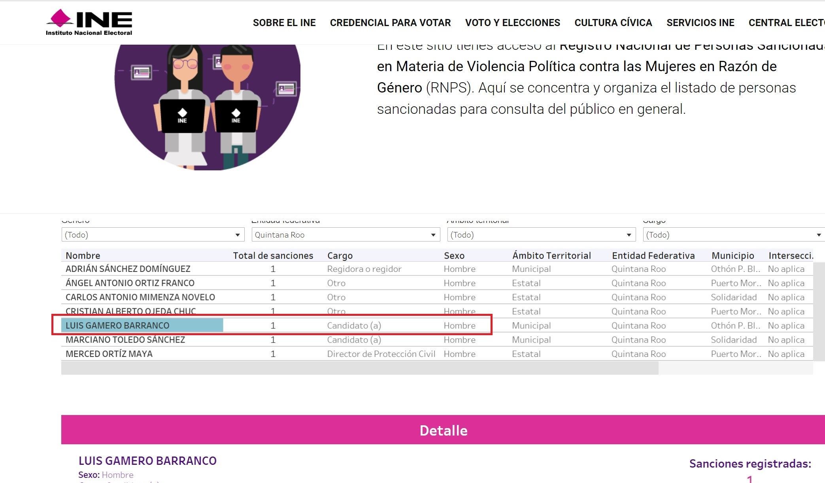This screenshot has height=483, width=825.
Task: Click the 'Sanciones registradas:' label
Action: [750, 464]
